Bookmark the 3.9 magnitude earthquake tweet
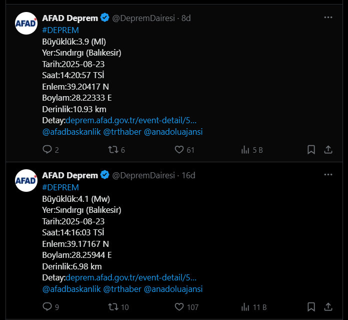348x320 pixels. click(x=311, y=150)
